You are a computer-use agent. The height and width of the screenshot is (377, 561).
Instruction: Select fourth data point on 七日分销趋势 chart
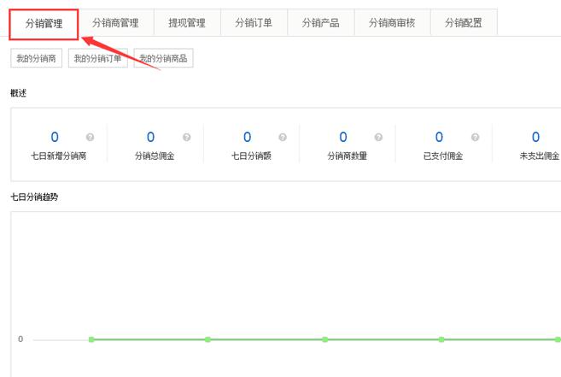pos(441,339)
